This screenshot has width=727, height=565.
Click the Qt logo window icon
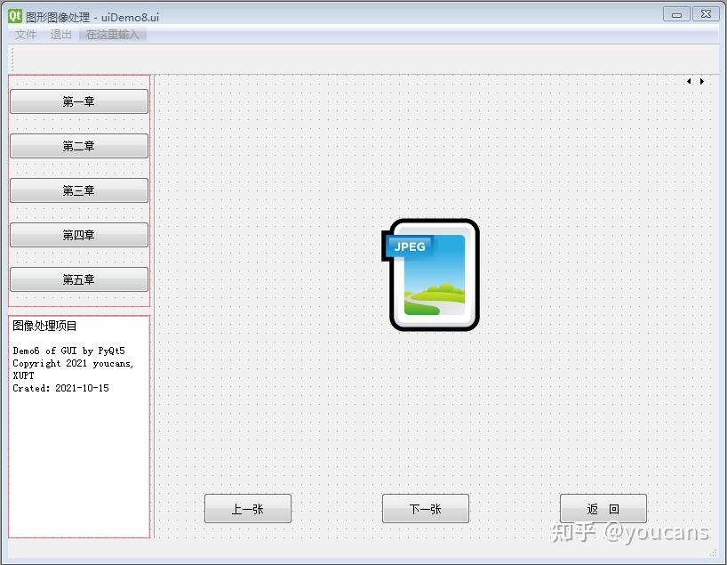coord(15,16)
